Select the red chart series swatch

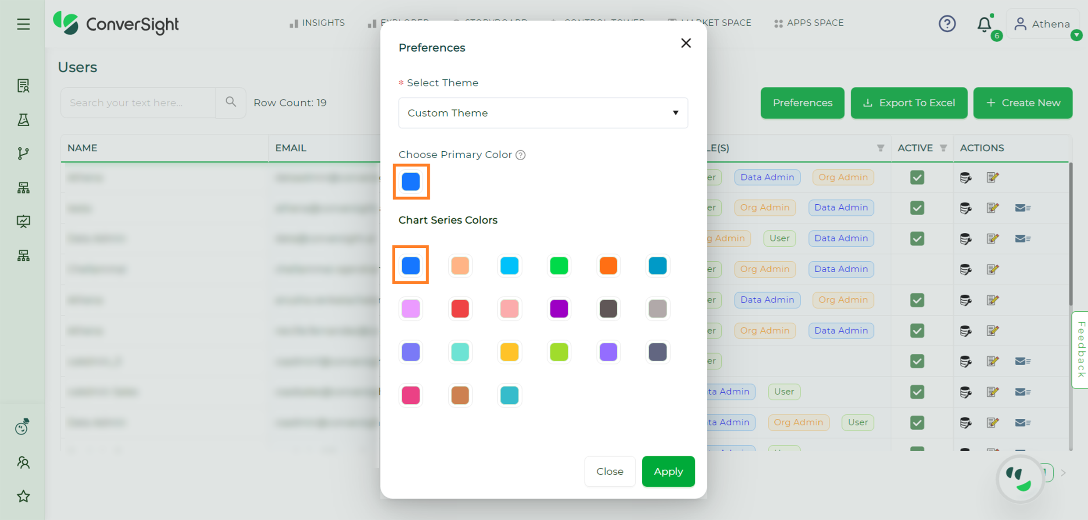460,309
